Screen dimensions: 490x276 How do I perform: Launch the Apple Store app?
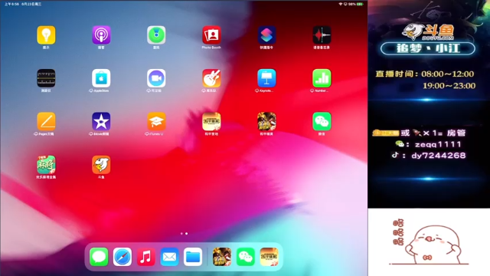(x=101, y=78)
